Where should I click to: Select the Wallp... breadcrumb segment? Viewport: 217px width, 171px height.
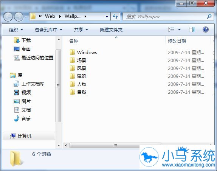72,16
